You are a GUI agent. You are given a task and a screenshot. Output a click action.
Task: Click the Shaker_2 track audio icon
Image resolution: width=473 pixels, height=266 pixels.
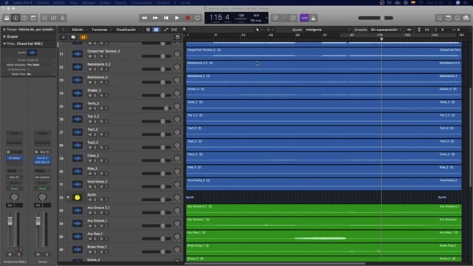77,93
